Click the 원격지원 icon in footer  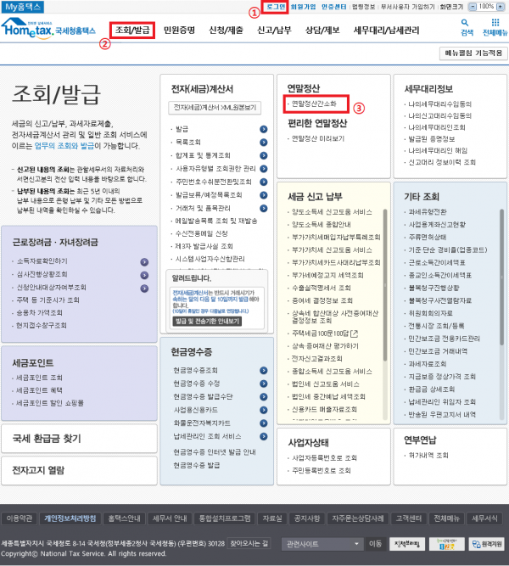click(x=485, y=543)
